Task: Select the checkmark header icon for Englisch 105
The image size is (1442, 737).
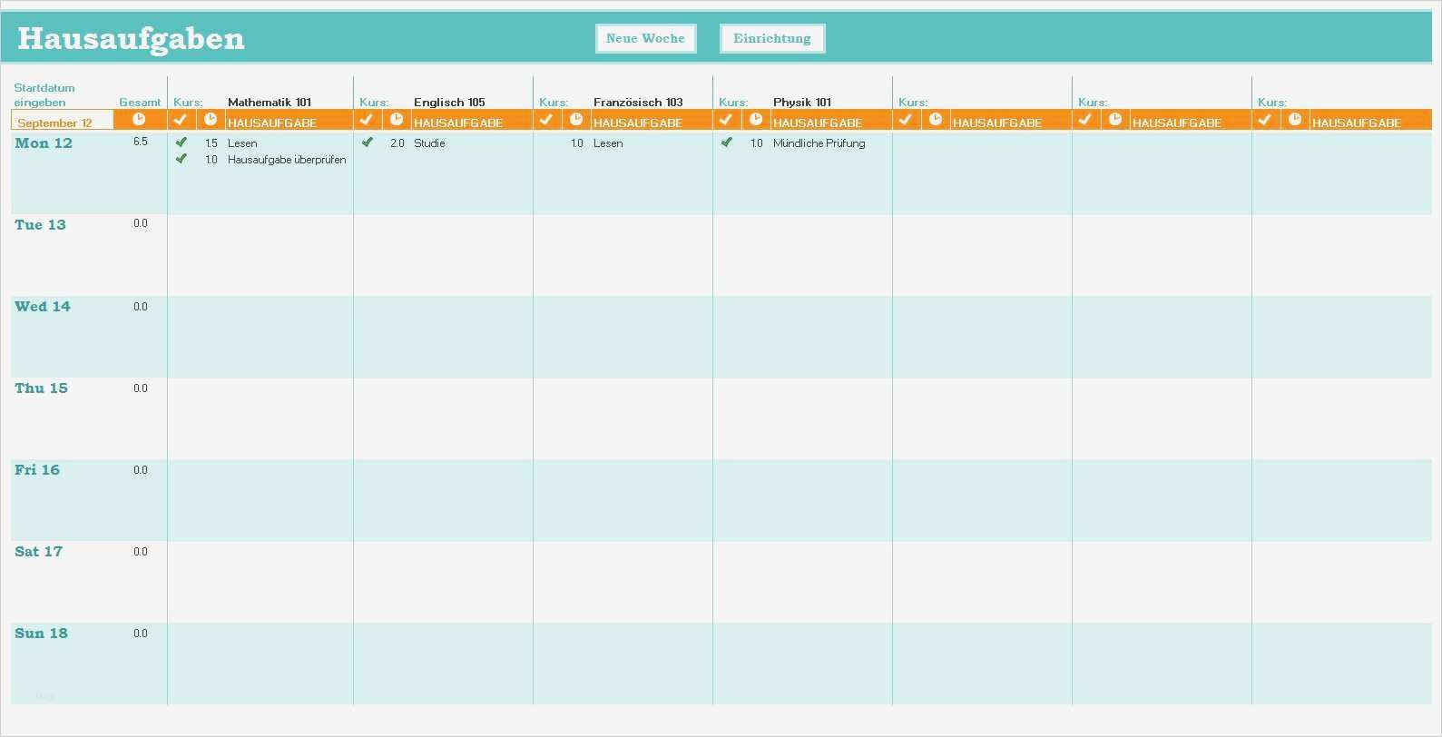Action: (367, 120)
